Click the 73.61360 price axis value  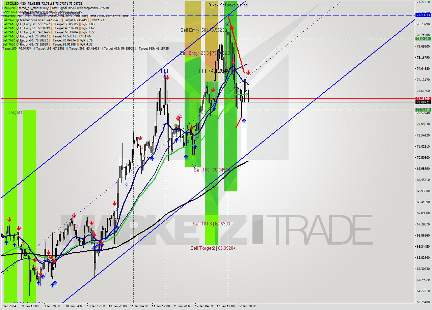pyautogui.click(x=423, y=91)
